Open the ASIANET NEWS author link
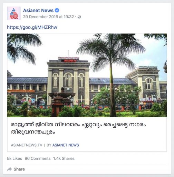Screen dimensions: 174x177 [x=66, y=145]
